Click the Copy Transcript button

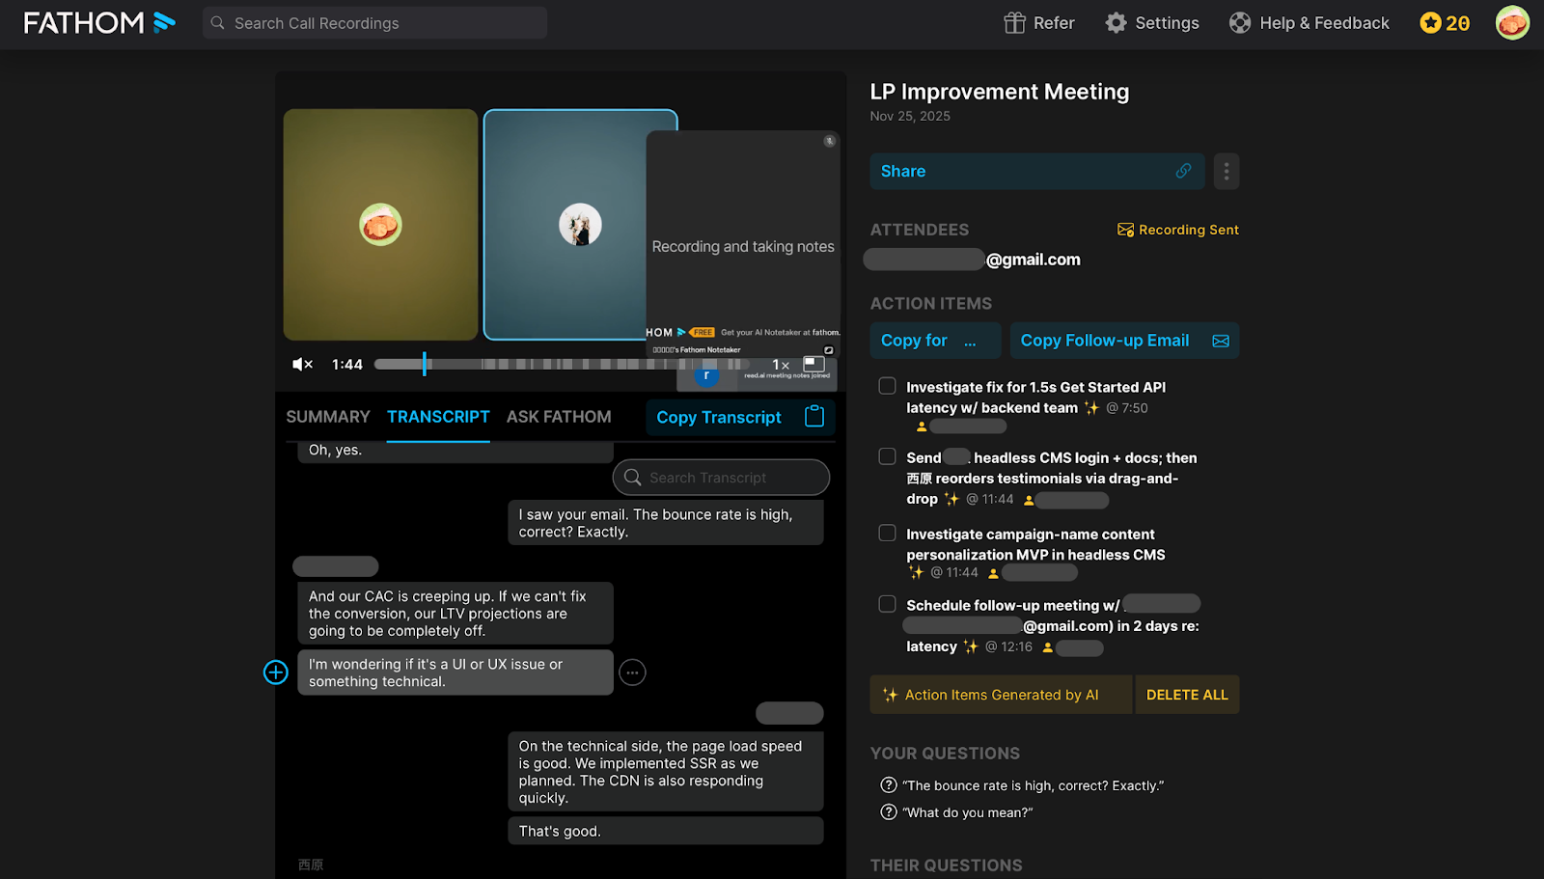pyautogui.click(x=739, y=417)
